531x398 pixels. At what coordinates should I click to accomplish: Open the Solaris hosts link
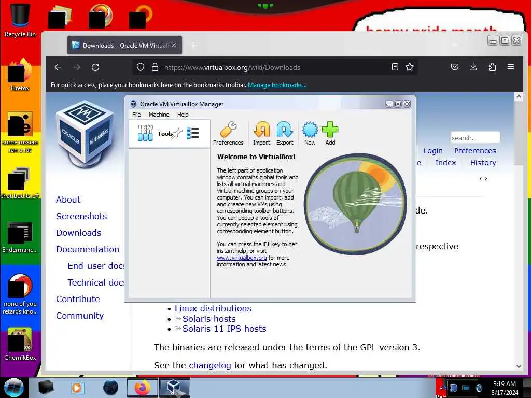[209, 319]
